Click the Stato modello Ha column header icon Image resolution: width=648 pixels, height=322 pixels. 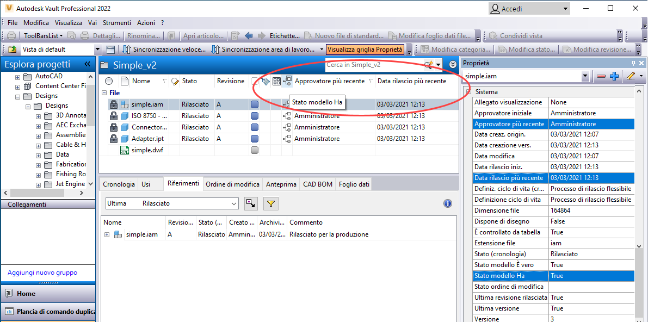click(x=287, y=81)
